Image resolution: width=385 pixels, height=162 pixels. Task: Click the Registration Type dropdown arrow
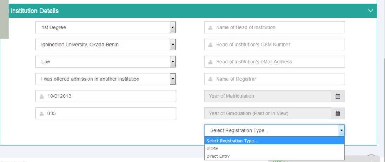pos(342,130)
